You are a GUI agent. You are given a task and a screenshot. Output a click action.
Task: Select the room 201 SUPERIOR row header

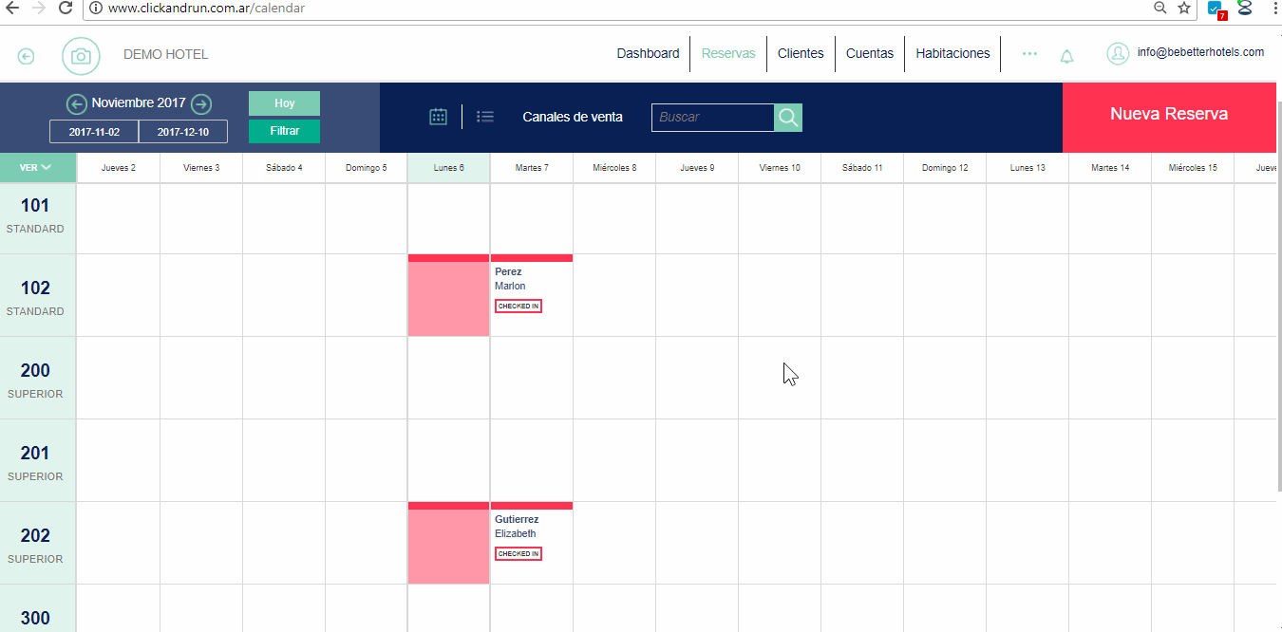pyautogui.click(x=36, y=462)
